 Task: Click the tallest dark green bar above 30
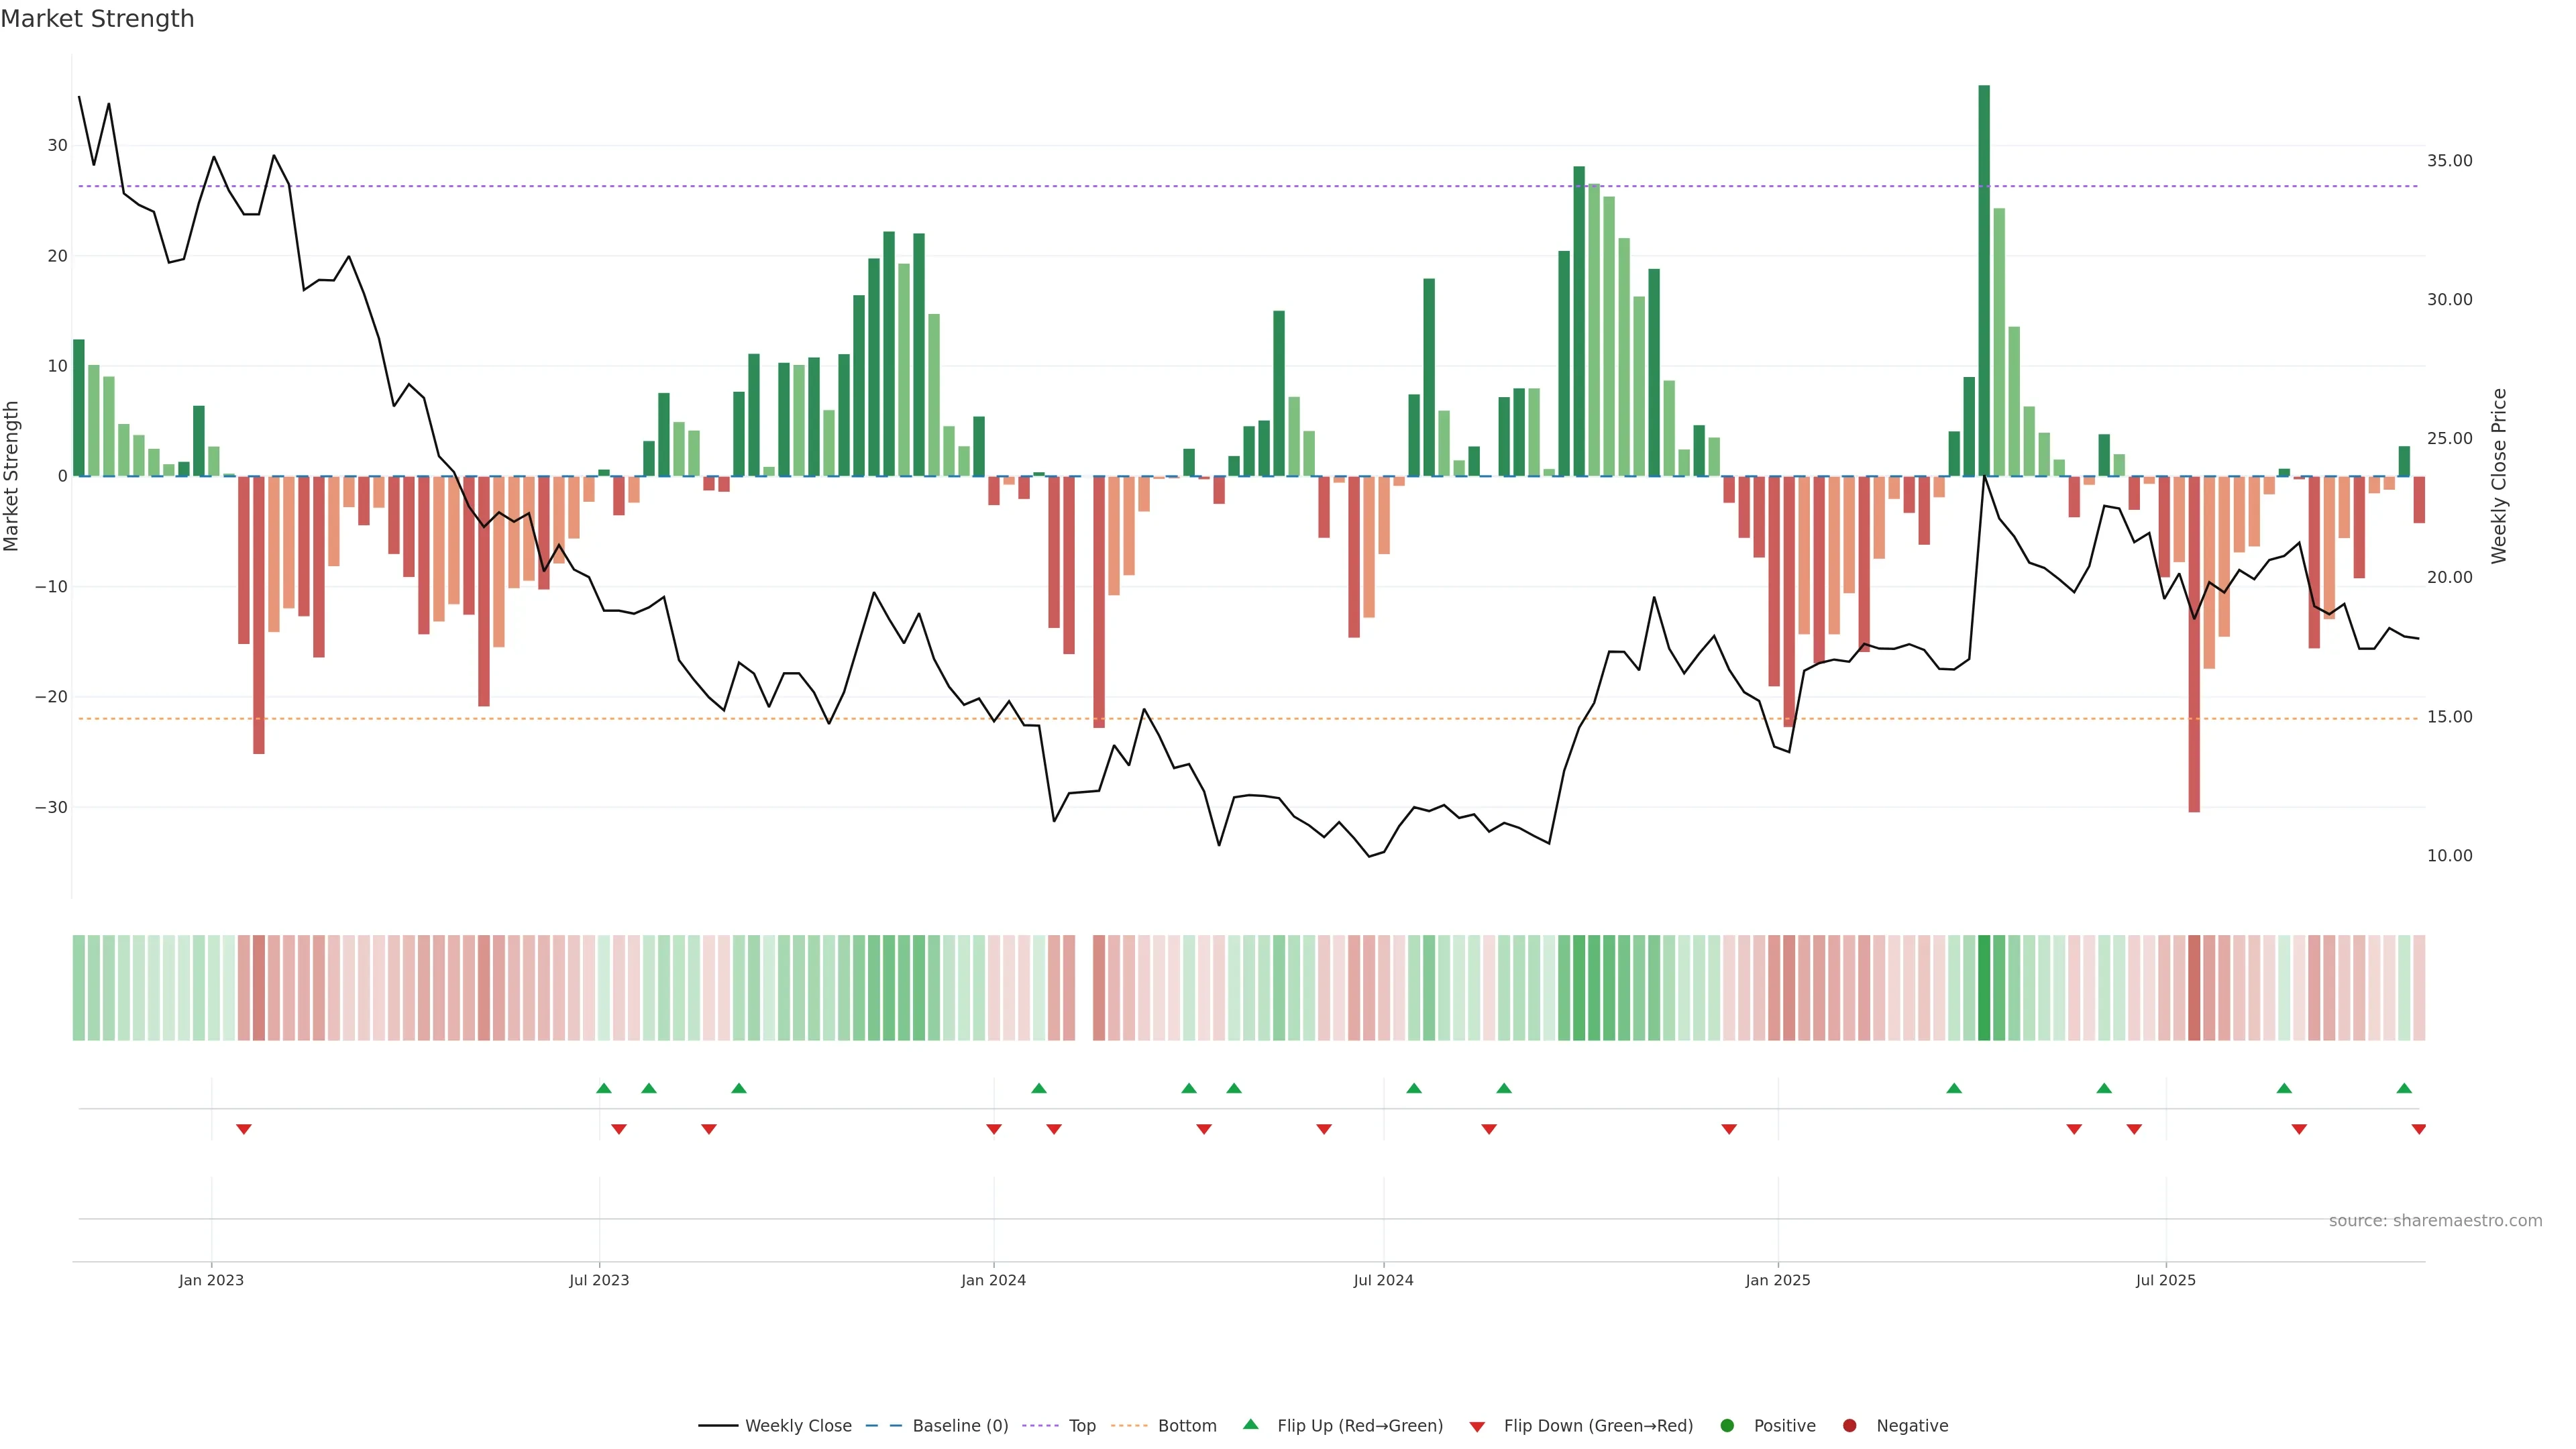point(1984,280)
